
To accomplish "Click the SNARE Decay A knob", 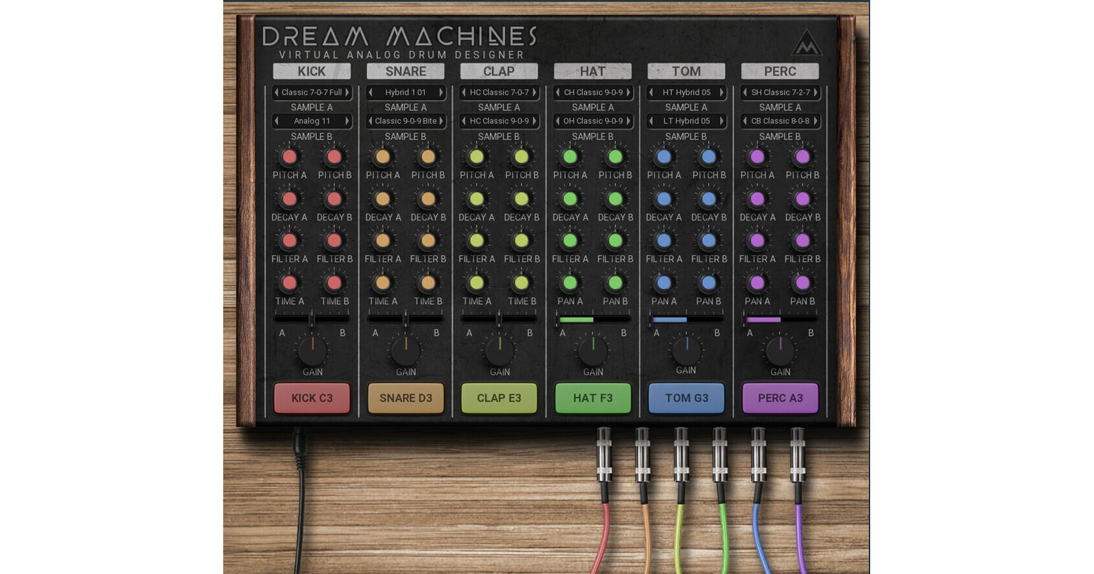I will (382, 198).
